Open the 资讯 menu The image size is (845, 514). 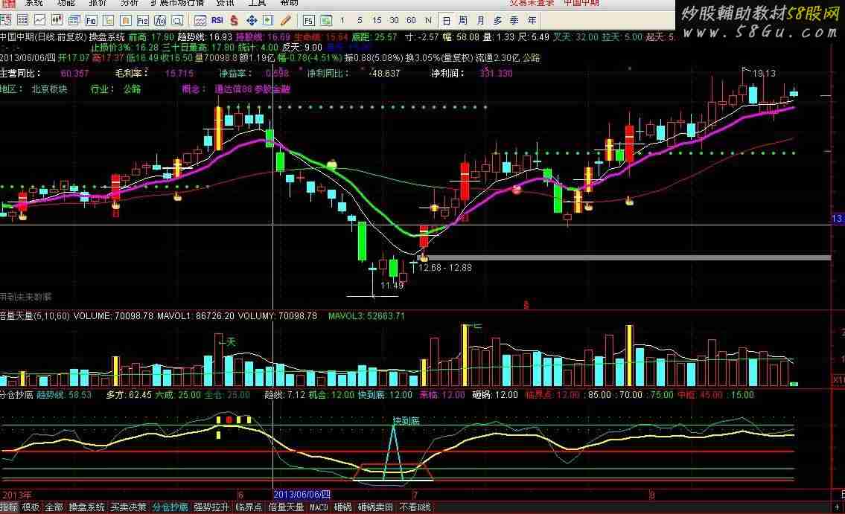(x=226, y=3)
